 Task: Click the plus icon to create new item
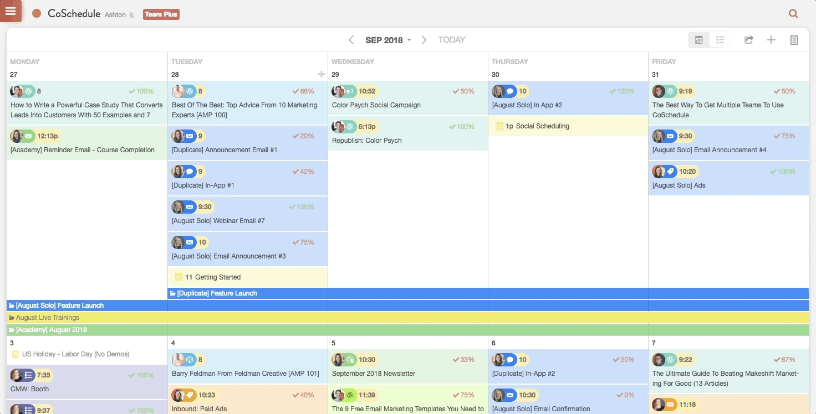771,40
